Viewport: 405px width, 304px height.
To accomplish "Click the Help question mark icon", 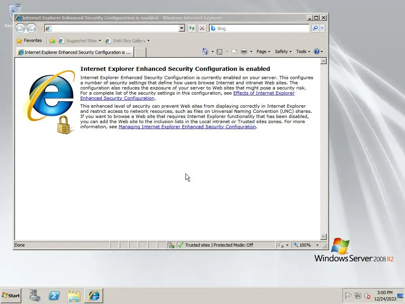I will tap(317, 51).
